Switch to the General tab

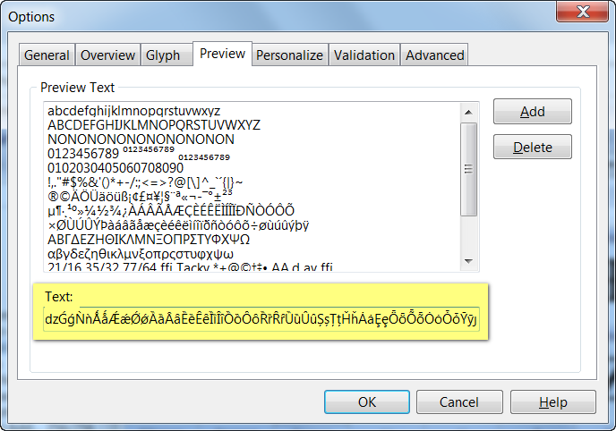[47, 55]
